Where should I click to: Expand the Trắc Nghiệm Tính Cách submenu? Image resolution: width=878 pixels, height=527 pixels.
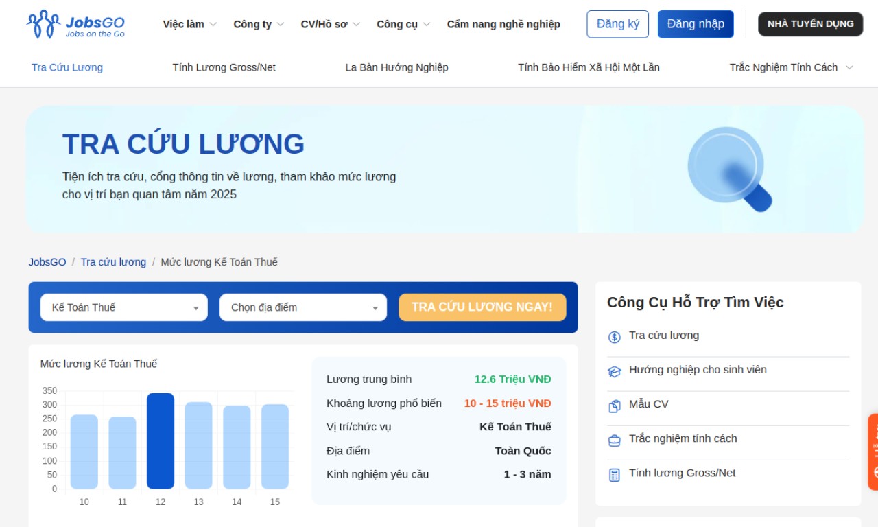coord(791,67)
